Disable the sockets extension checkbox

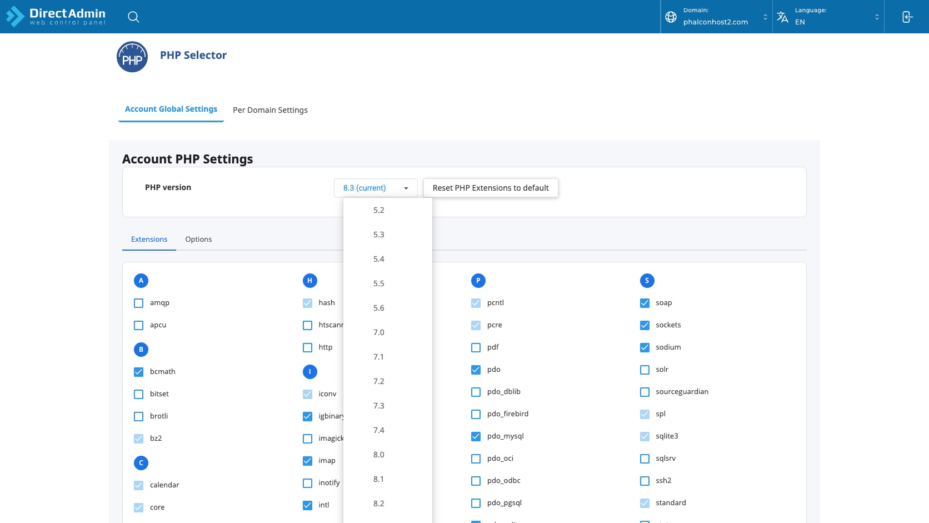pos(645,325)
